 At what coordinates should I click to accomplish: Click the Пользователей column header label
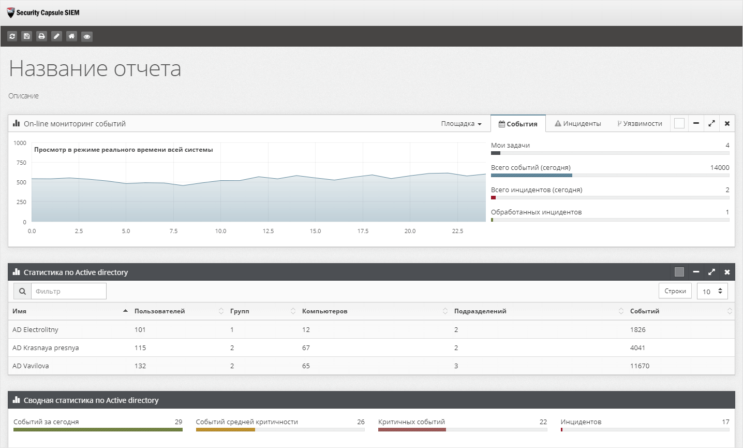pos(159,311)
